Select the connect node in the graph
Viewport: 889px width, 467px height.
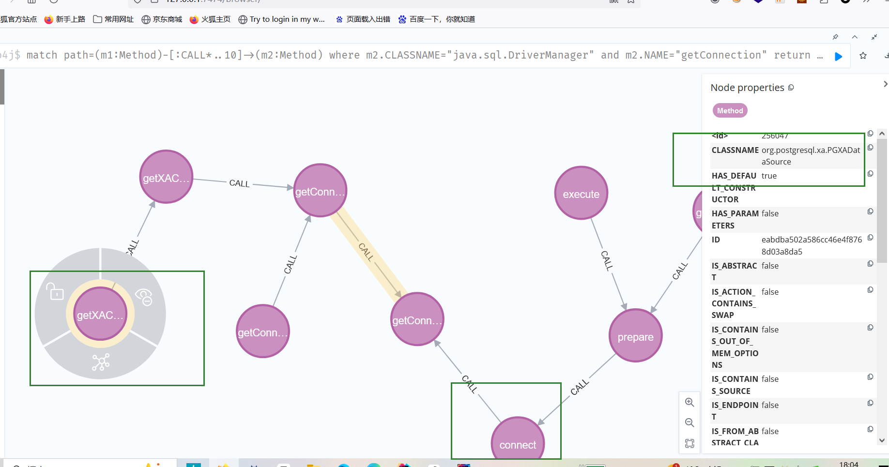click(x=518, y=442)
